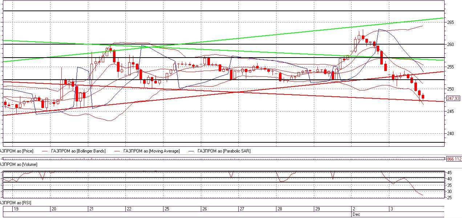Click the 25 label on RSI axis
This screenshot has width=462, height=218.
[449, 198]
